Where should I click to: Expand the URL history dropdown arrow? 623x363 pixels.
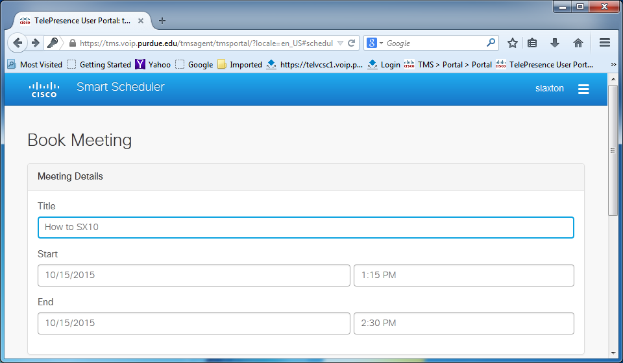341,43
